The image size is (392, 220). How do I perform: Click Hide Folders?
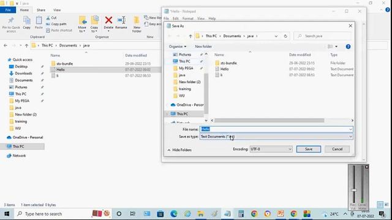[x=179, y=150]
